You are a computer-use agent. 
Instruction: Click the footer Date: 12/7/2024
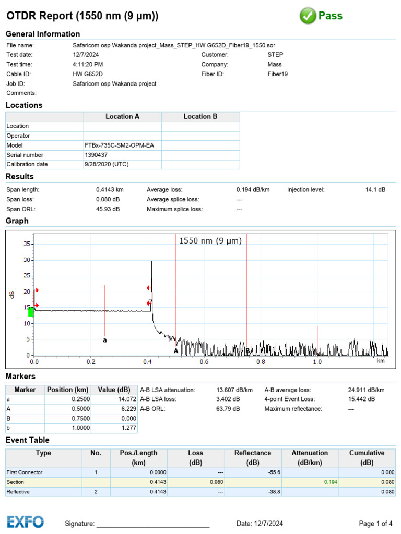pyautogui.click(x=260, y=524)
